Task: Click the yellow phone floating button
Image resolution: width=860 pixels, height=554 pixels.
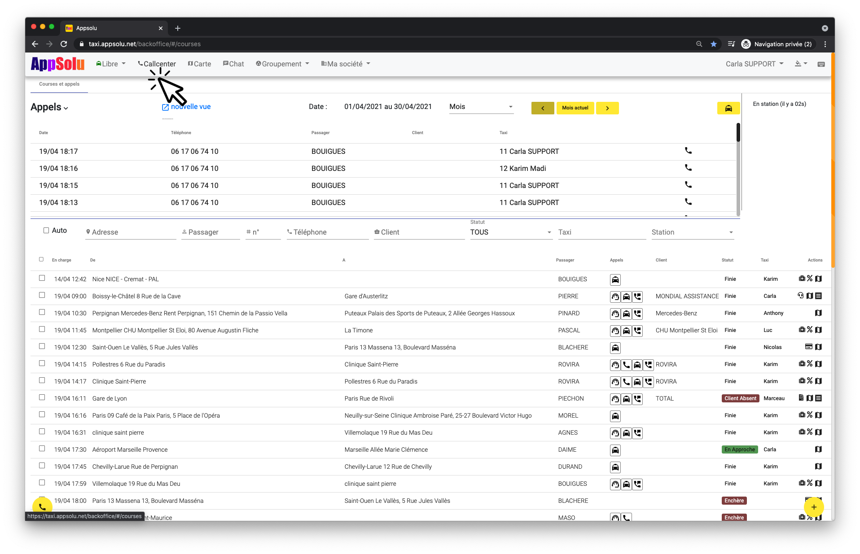Action: (42, 507)
